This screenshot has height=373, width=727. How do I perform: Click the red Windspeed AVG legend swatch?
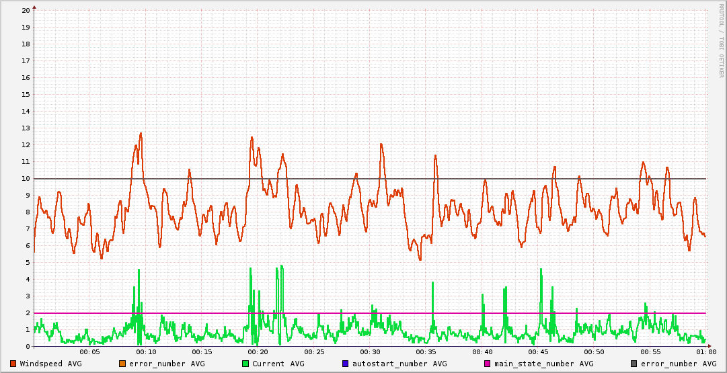(x=13, y=364)
